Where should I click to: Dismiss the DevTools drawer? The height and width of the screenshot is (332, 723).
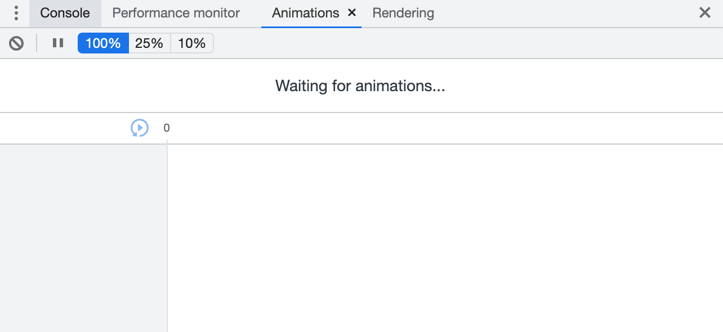click(x=704, y=12)
